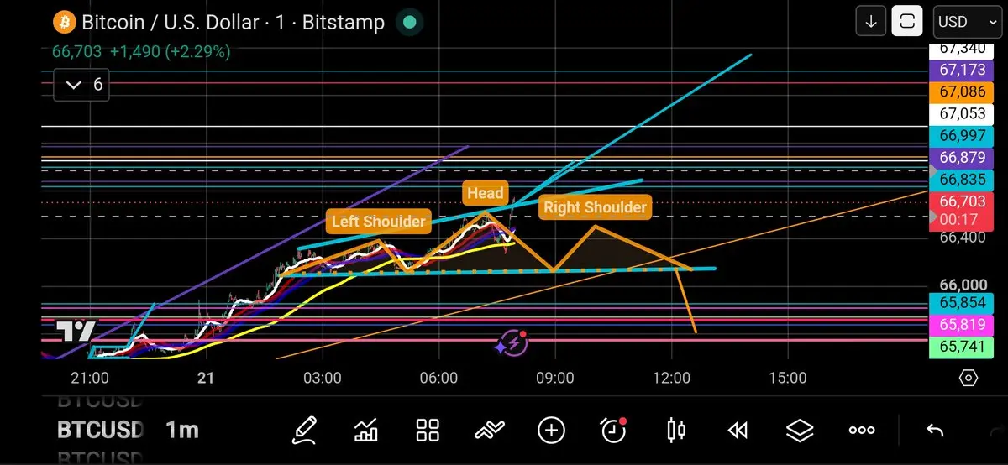Open the indicators chart icon

(366, 431)
